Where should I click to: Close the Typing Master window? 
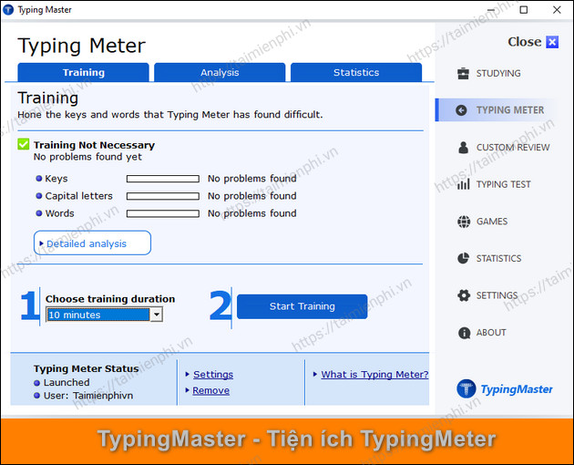click(x=557, y=10)
